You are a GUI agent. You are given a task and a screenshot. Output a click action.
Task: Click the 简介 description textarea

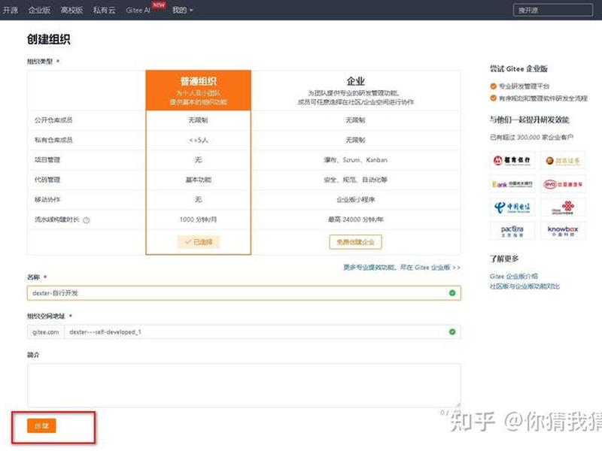[x=244, y=386]
